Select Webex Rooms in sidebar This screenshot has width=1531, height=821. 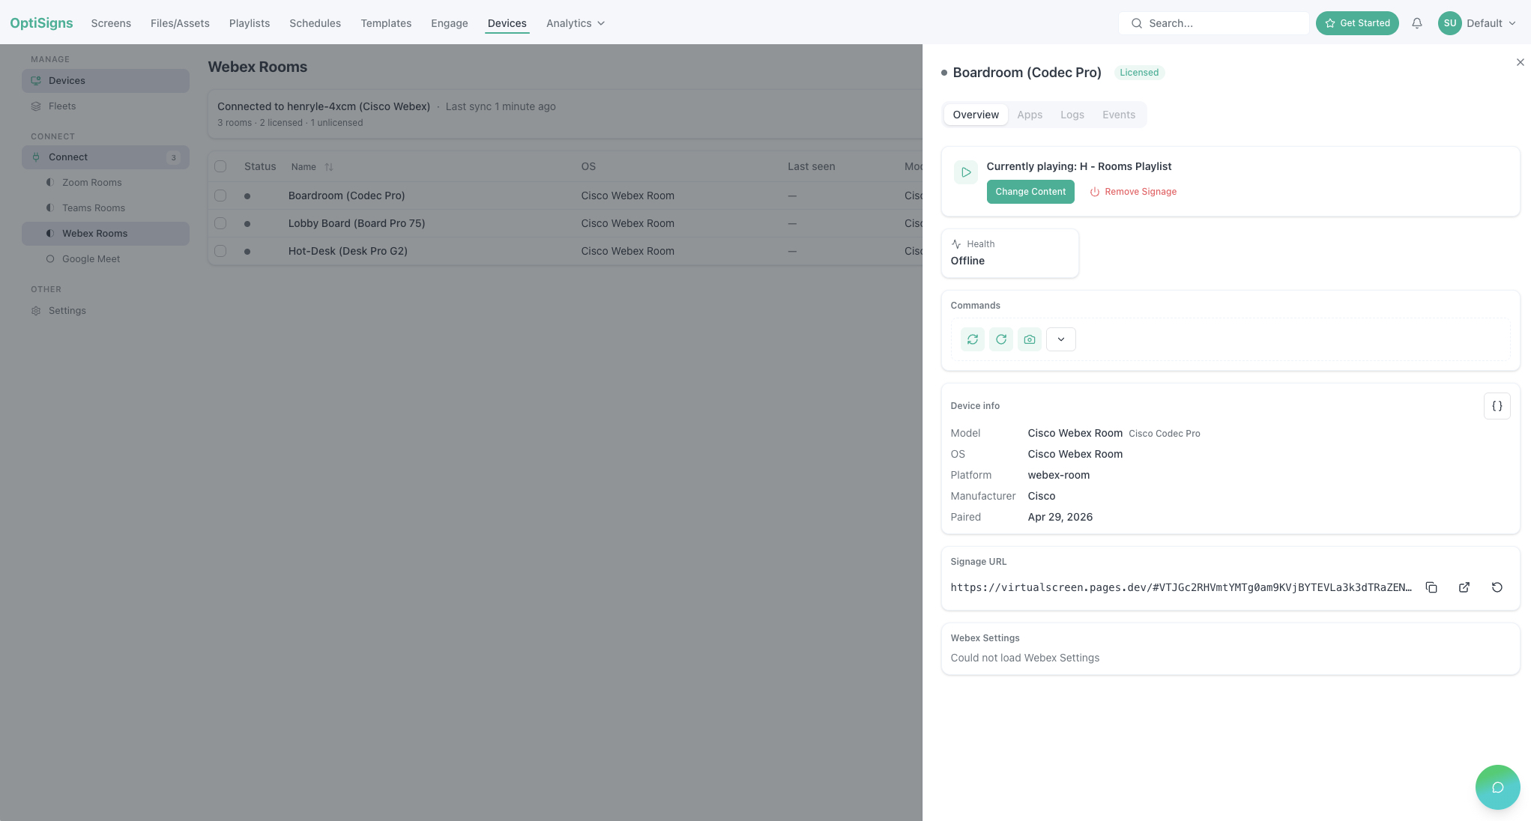click(x=106, y=234)
